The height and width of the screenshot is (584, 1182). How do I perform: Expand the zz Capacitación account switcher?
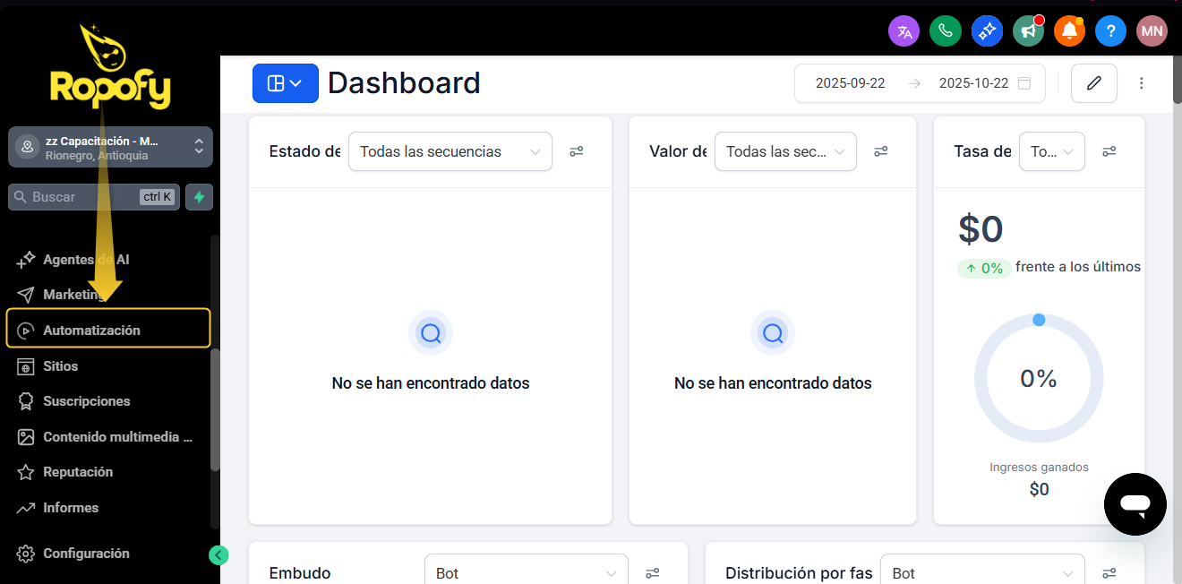tap(110, 147)
